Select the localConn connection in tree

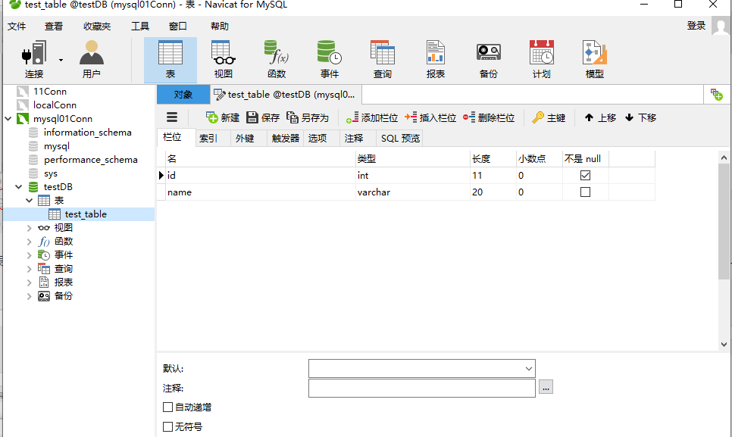point(54,105)
